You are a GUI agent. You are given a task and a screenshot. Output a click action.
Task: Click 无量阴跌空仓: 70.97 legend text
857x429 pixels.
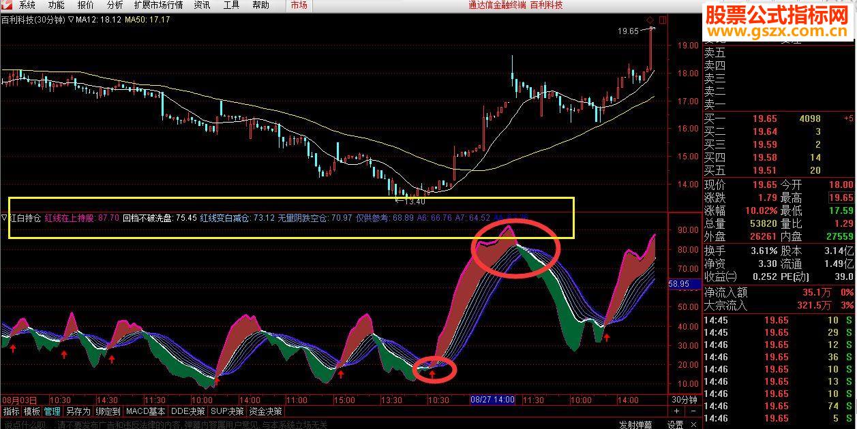(x=315, y=218)
